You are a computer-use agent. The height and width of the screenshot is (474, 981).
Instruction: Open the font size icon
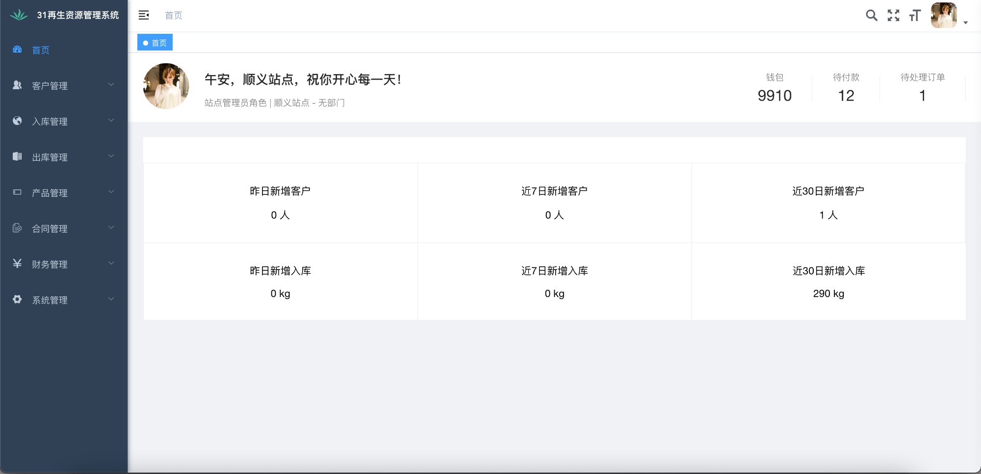point(915,16)
